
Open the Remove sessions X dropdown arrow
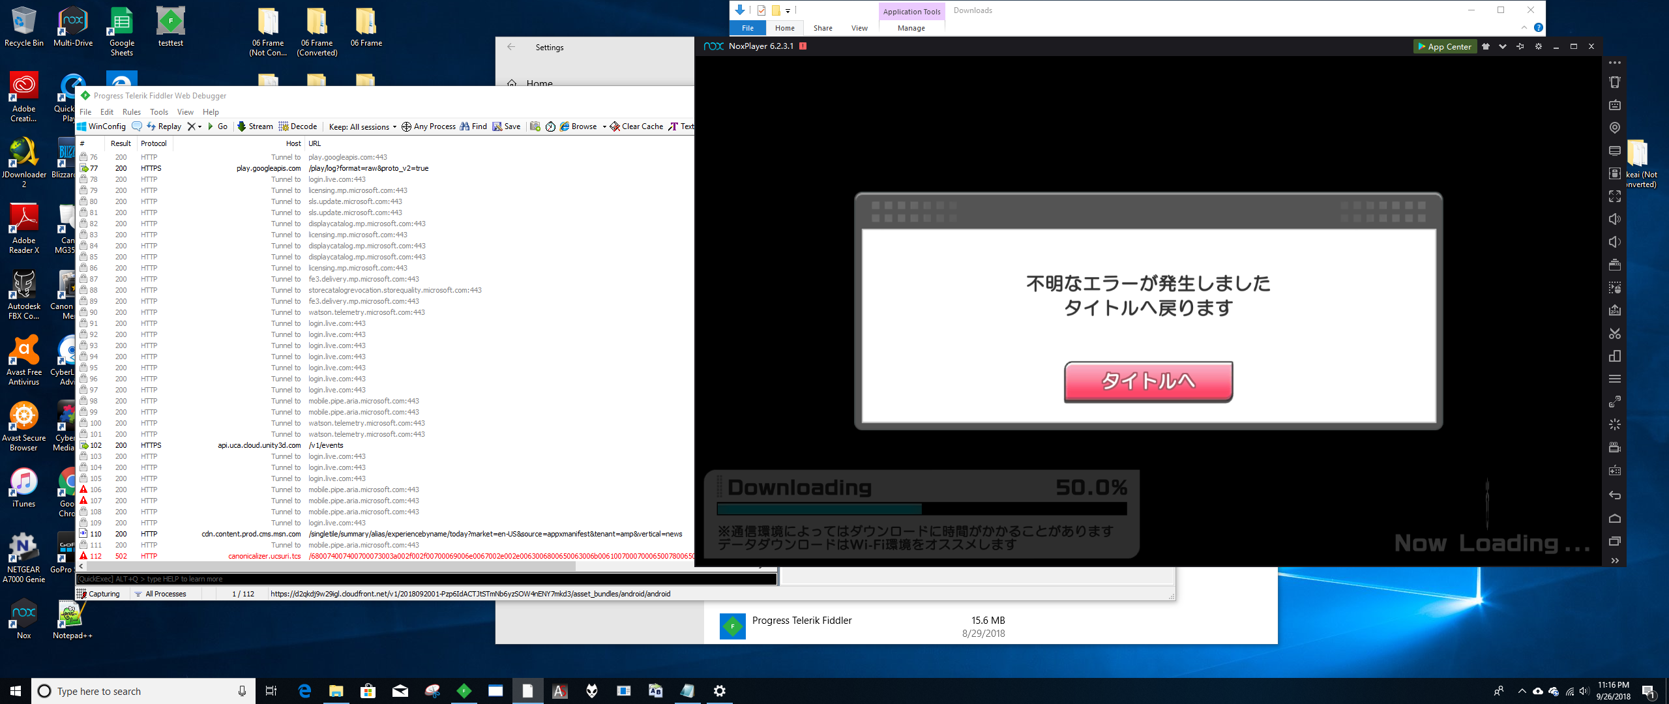pyautogui.click(x=199, y=126)
